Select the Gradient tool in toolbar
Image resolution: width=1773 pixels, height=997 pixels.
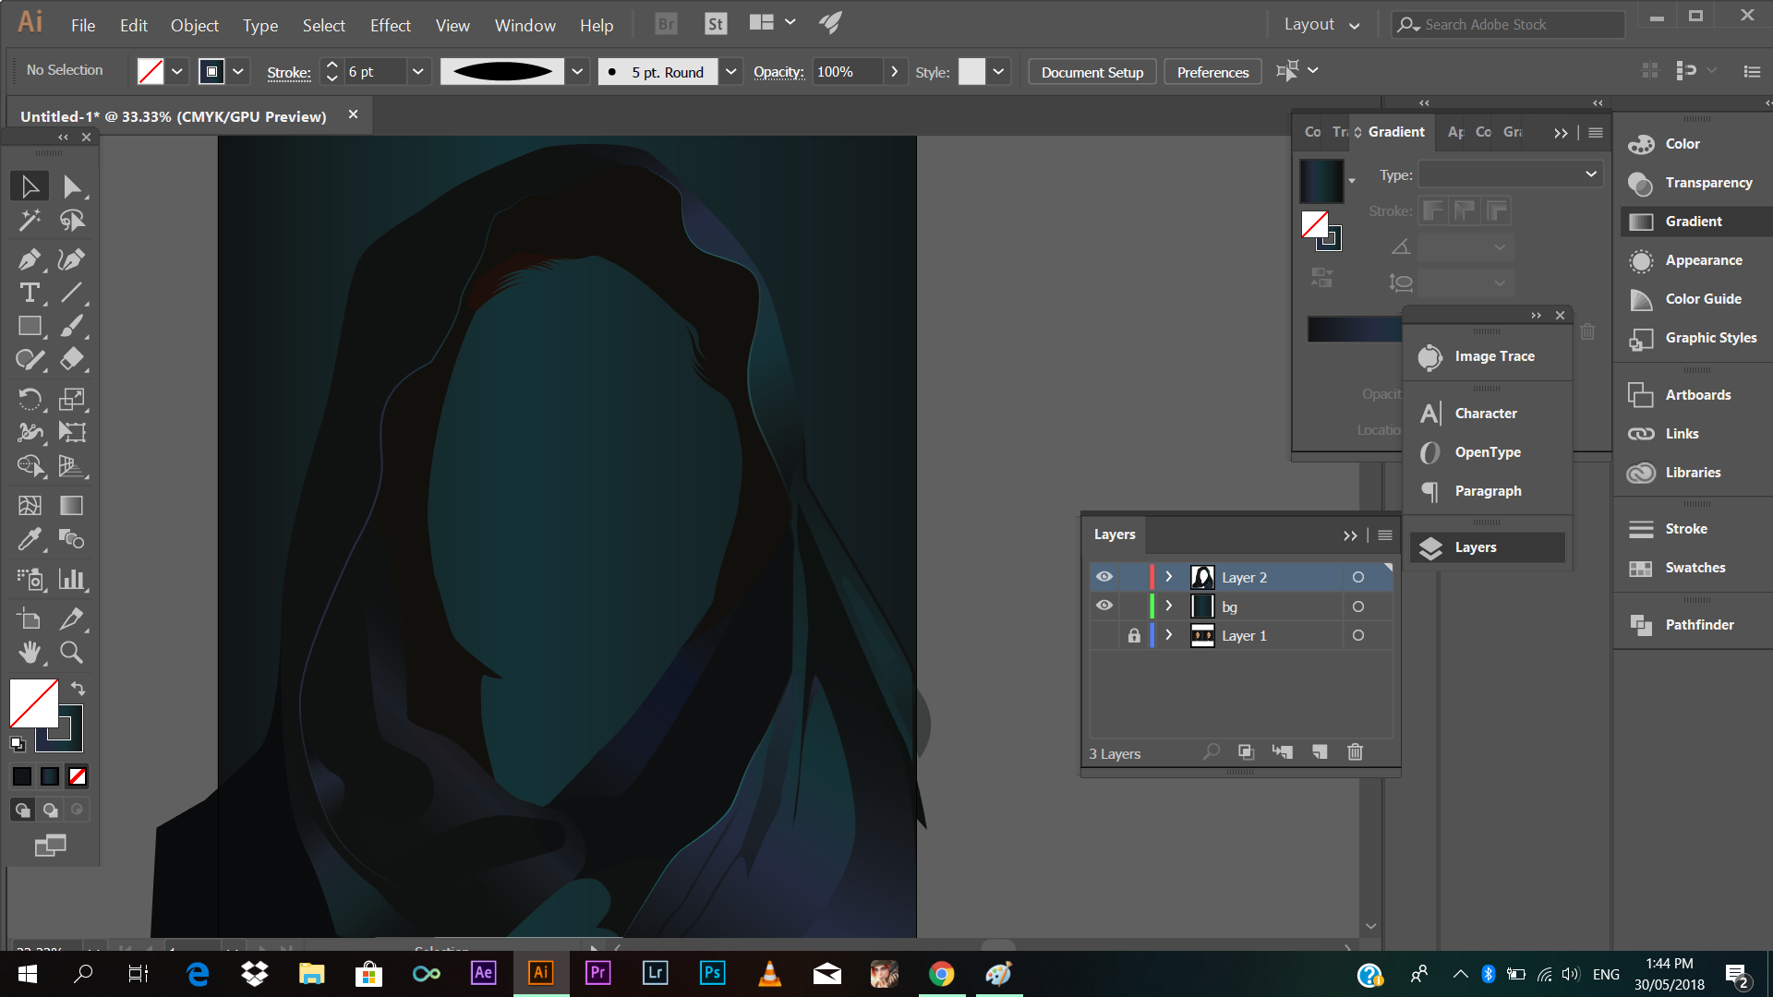tap(72, 505)
